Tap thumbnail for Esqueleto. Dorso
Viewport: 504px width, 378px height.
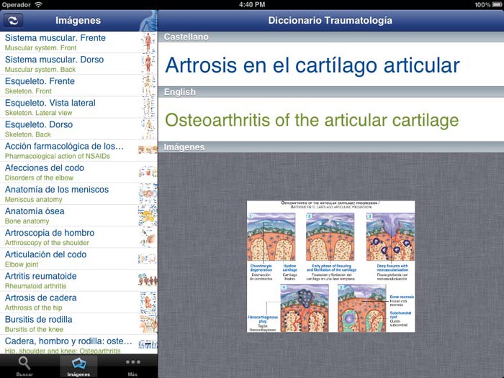click(x=148, y=129)
